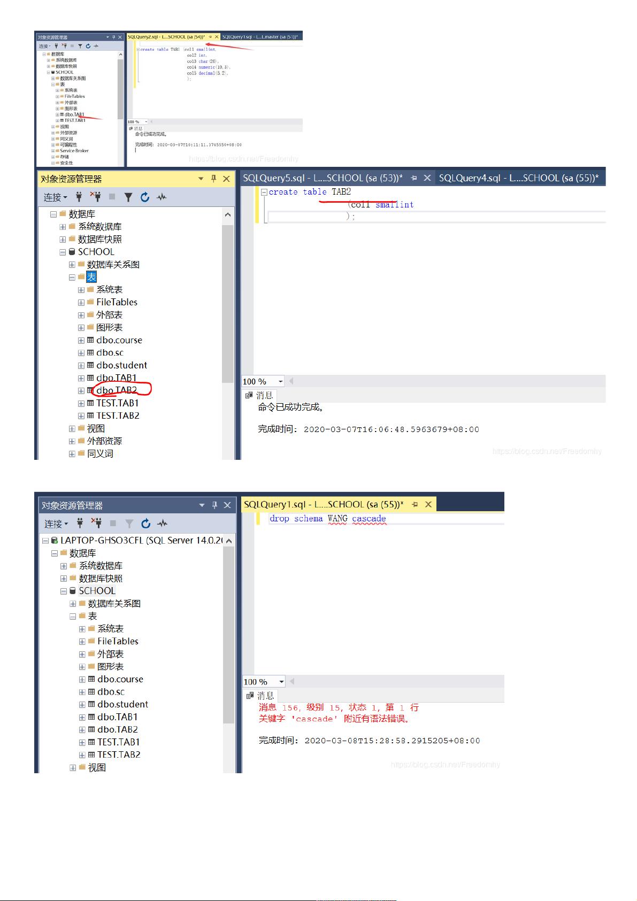The image size is (637, 901).
Task: Collapse the create table TAB2 code outline box
Action: pos(264,192)
